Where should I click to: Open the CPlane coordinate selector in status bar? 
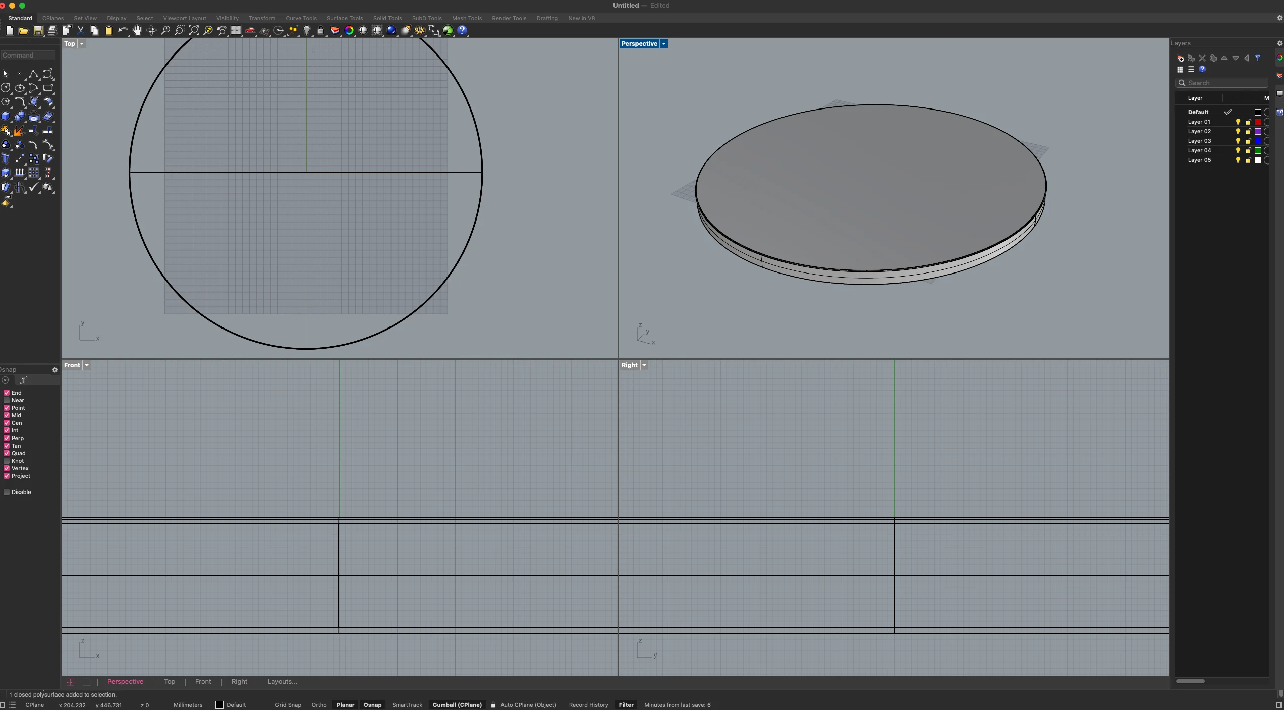coord(35,705)
